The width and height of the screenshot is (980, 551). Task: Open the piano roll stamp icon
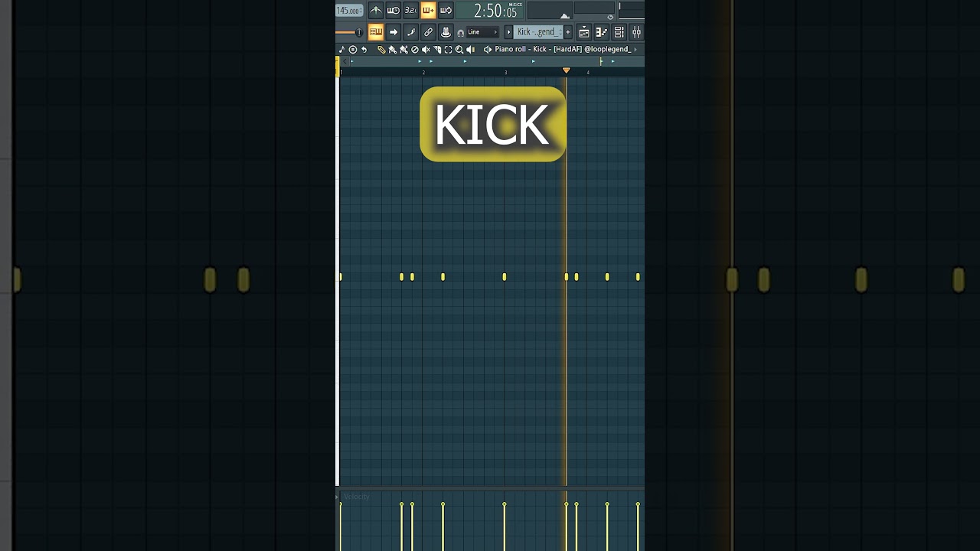353,50
